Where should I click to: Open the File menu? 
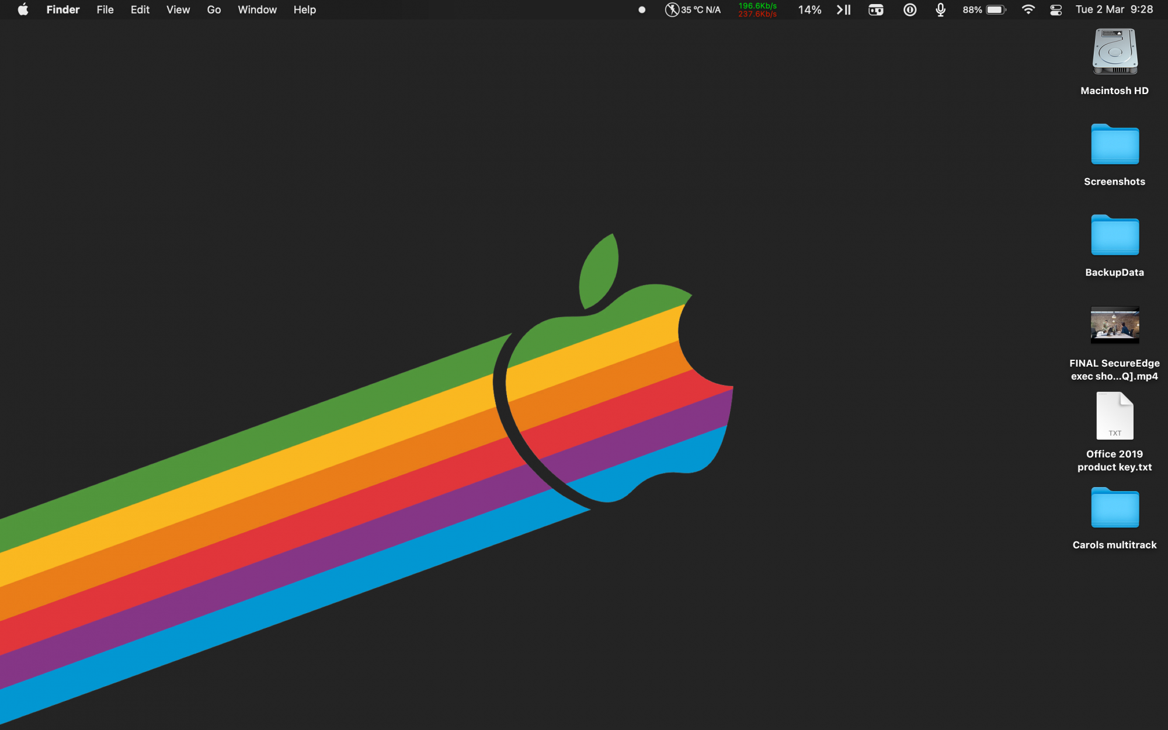pyautogui.click(x=105, y=9)
